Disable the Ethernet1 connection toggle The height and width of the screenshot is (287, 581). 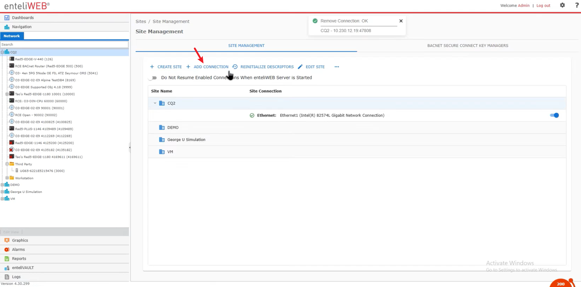554,115
